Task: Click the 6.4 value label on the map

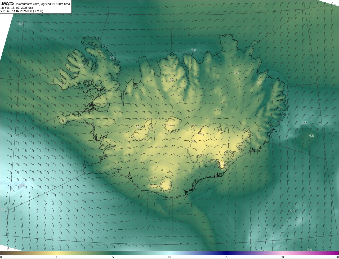Action: 21,24
